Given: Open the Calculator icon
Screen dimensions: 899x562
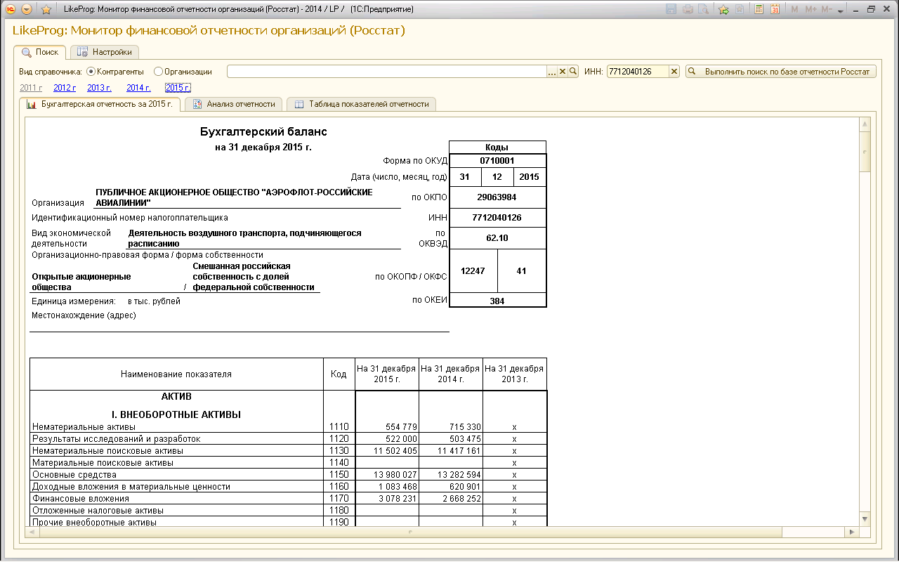Looking at the screenshot, I should tap(759, 9).
